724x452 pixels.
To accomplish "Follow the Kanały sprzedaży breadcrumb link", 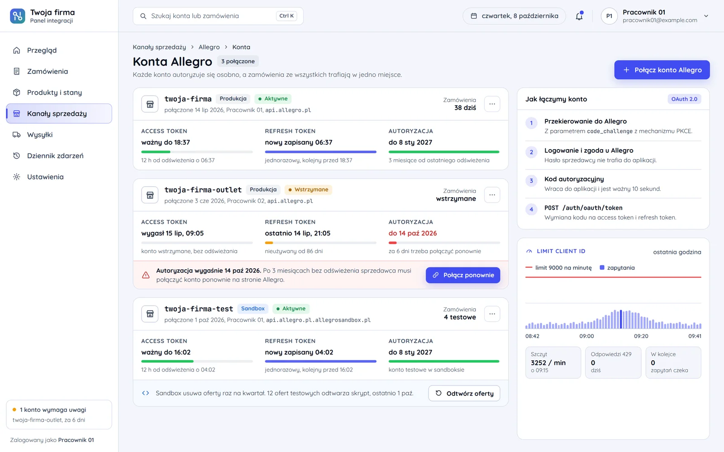I will [x=159, y=47].
